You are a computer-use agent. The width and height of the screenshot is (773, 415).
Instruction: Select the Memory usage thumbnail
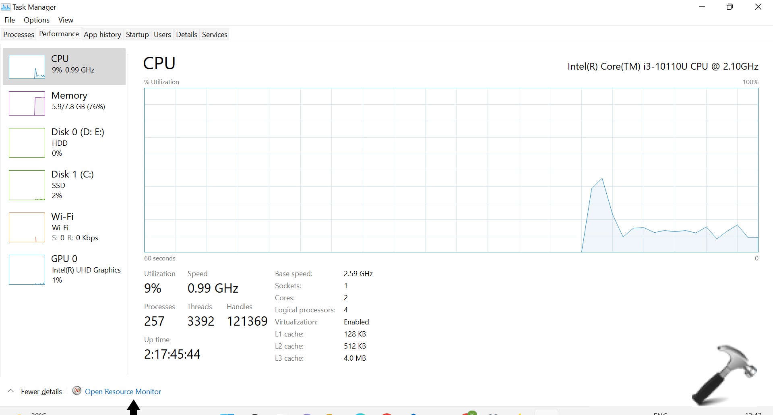(x=27, y=103)
